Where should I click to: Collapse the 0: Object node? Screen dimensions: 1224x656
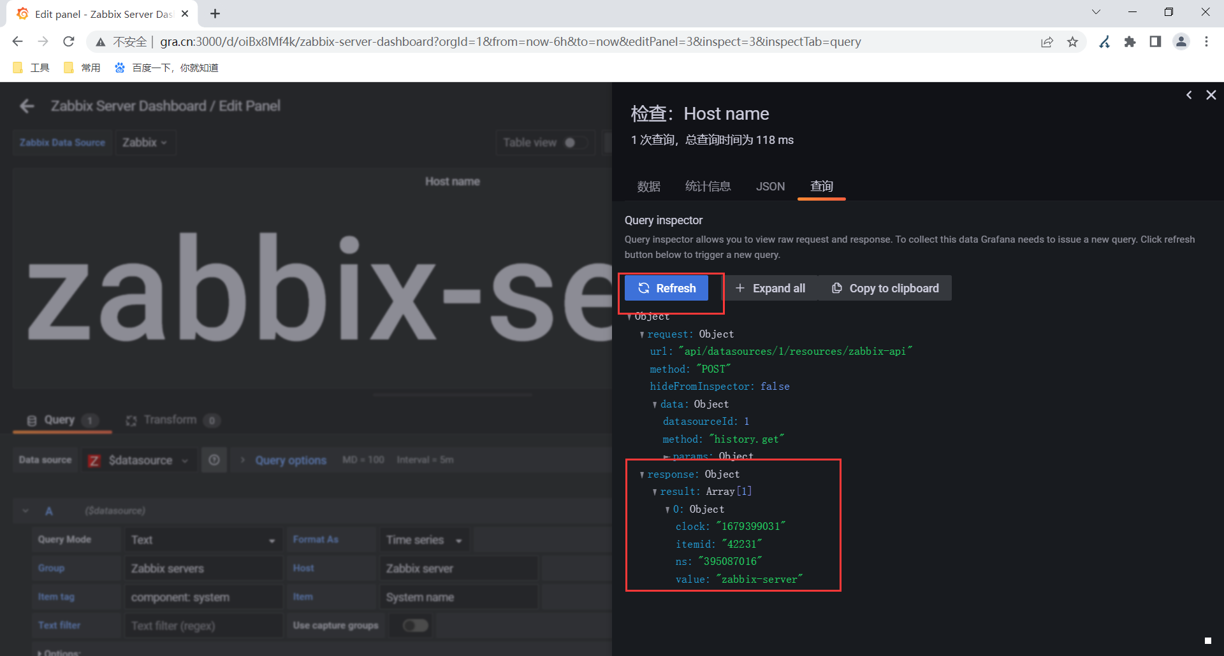(x=667, y=510)
